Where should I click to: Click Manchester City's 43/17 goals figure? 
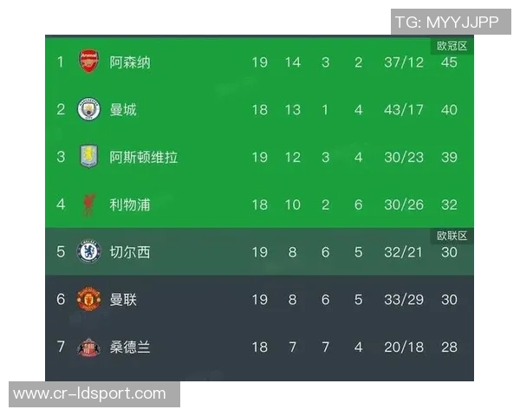tap(404, 110)
